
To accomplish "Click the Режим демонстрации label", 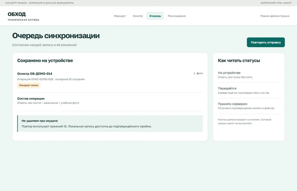I will point(275,16).
